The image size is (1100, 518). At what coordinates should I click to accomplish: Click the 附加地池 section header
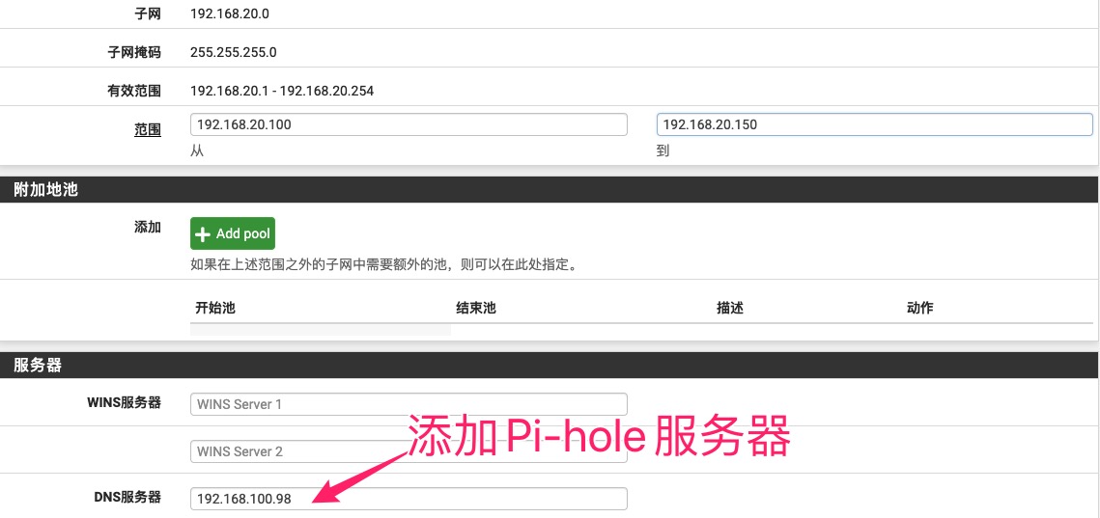(x=45, y=190)
